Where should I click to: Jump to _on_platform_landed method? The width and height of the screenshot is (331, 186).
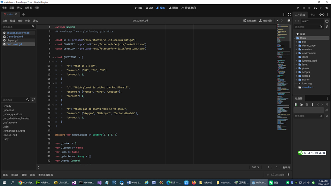coord(16,118)
